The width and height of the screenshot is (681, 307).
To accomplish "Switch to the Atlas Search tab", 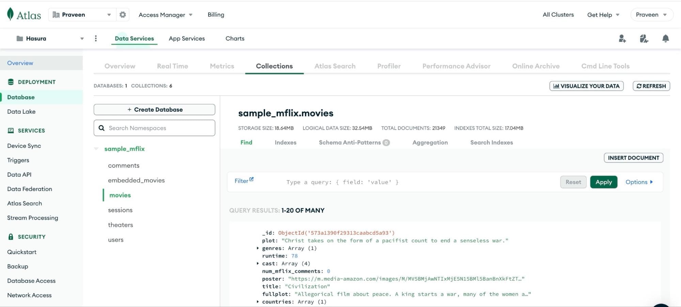I will click(x=335, y=66).
